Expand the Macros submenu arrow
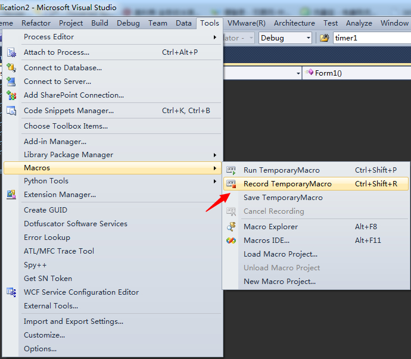Viewport: 411px width, 359px height. (x=215, y=168)
